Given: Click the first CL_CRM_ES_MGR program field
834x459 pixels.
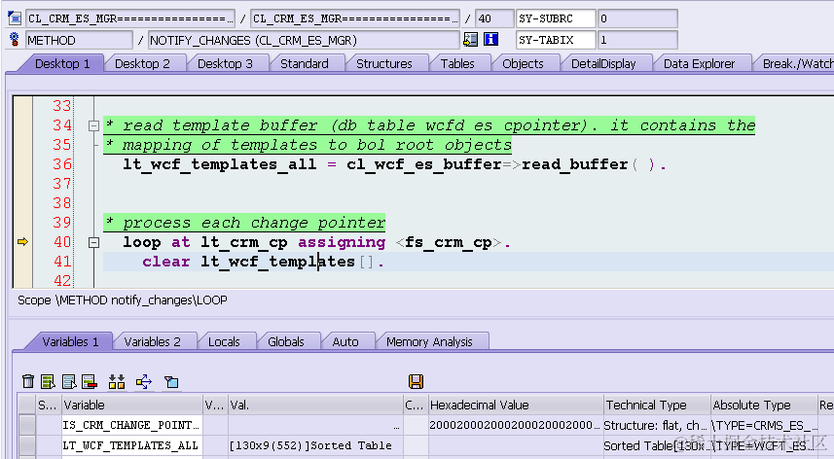Looking at the screenshot, I should point(130,18).
